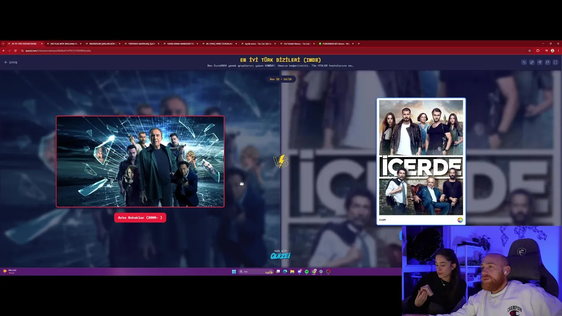The width and height of the screenshot is (562, 316).
Task: Open the Windows Start button
Action: 234,272
